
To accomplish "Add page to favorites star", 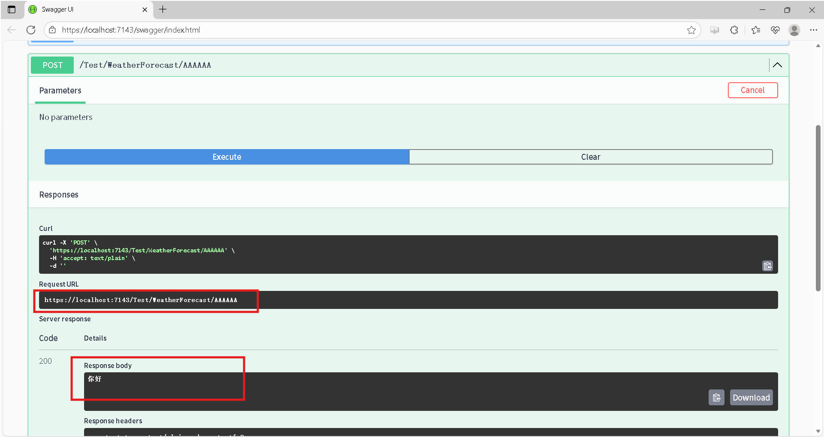I will coord(691,30).
